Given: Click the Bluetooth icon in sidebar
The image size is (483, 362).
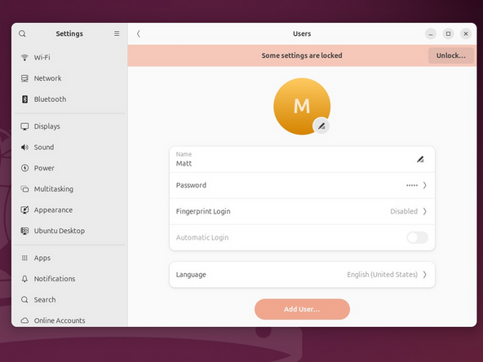Looking at the screenshot, I should coord(24,99).
